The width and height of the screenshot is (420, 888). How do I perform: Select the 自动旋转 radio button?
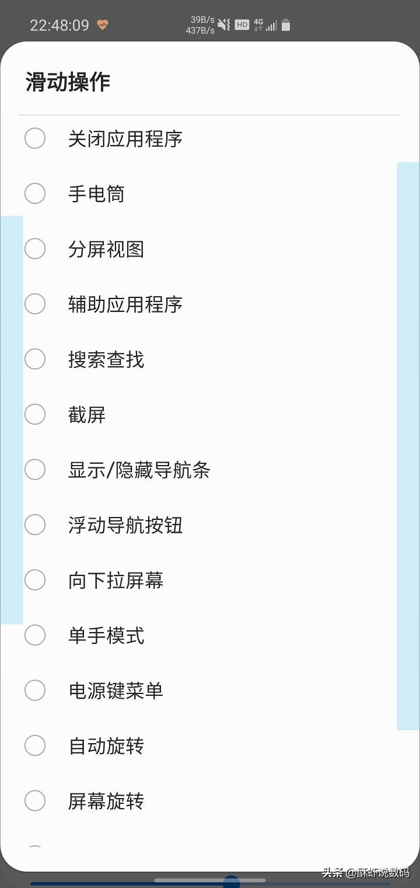35,745
